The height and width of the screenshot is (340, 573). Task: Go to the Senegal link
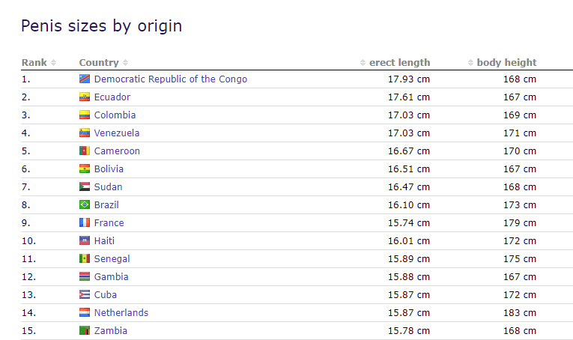pyautogui.click(x=112, y=259)
